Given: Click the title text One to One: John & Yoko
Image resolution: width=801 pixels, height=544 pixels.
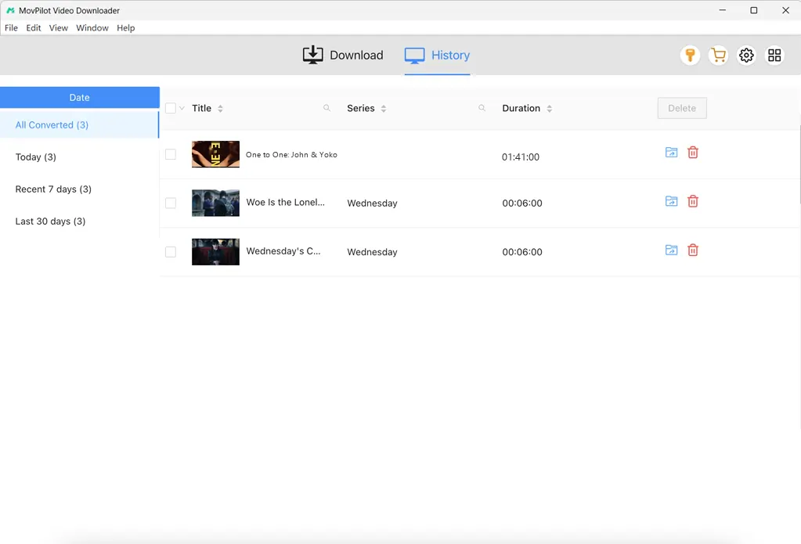Looking at the screenshot, I should point(291,154).
